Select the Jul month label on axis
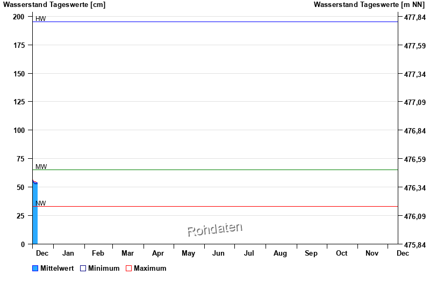This screenshot has height=296, width=430. pyautogui.click(x=249, y=253)
